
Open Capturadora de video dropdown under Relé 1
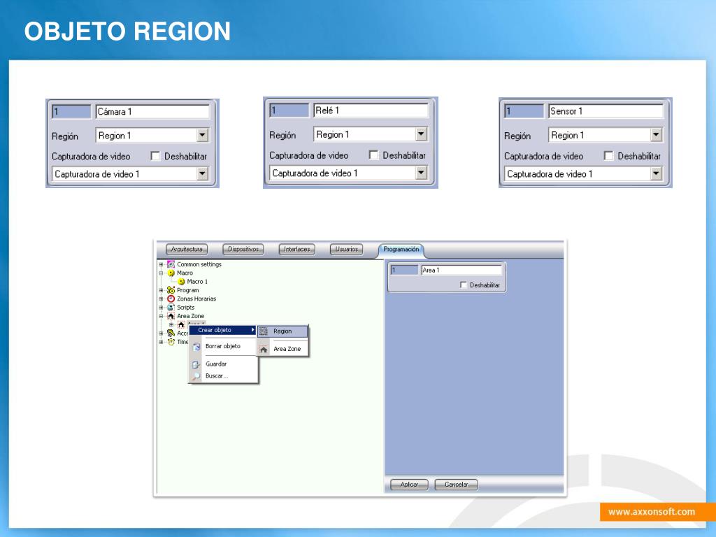click(x=421, y=173)
